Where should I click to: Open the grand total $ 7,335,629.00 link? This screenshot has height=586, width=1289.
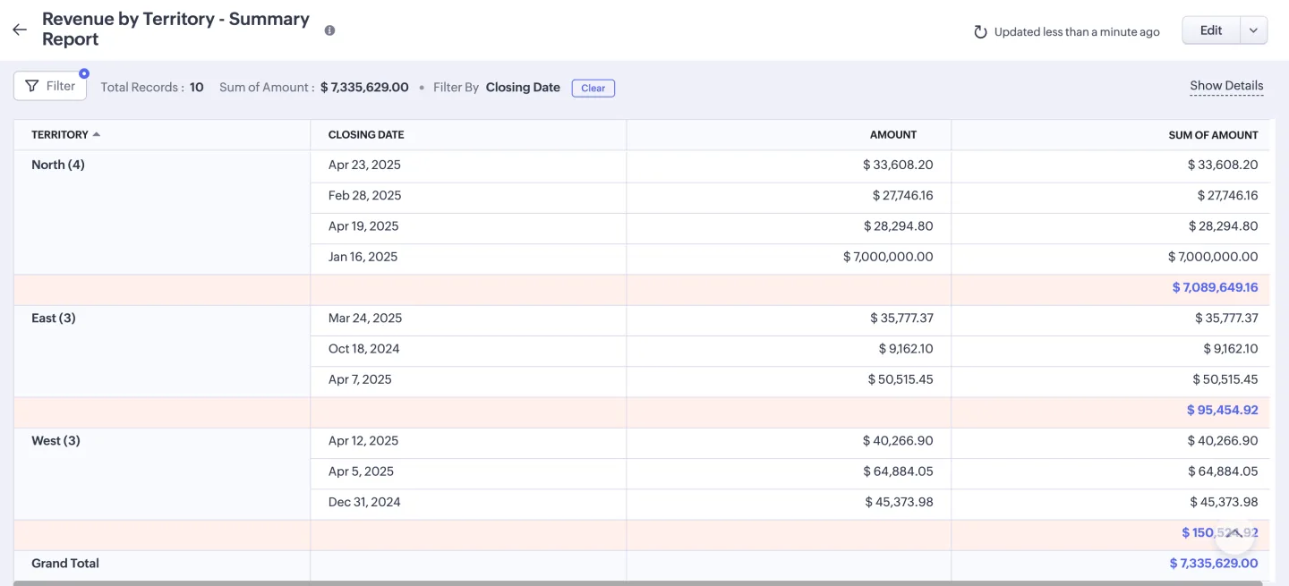(1213, 564)
